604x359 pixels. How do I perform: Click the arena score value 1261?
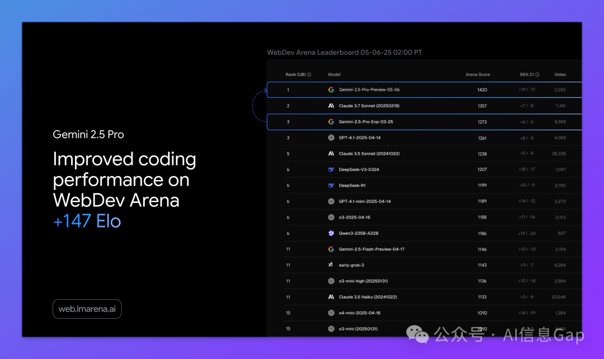coord(482,138)
